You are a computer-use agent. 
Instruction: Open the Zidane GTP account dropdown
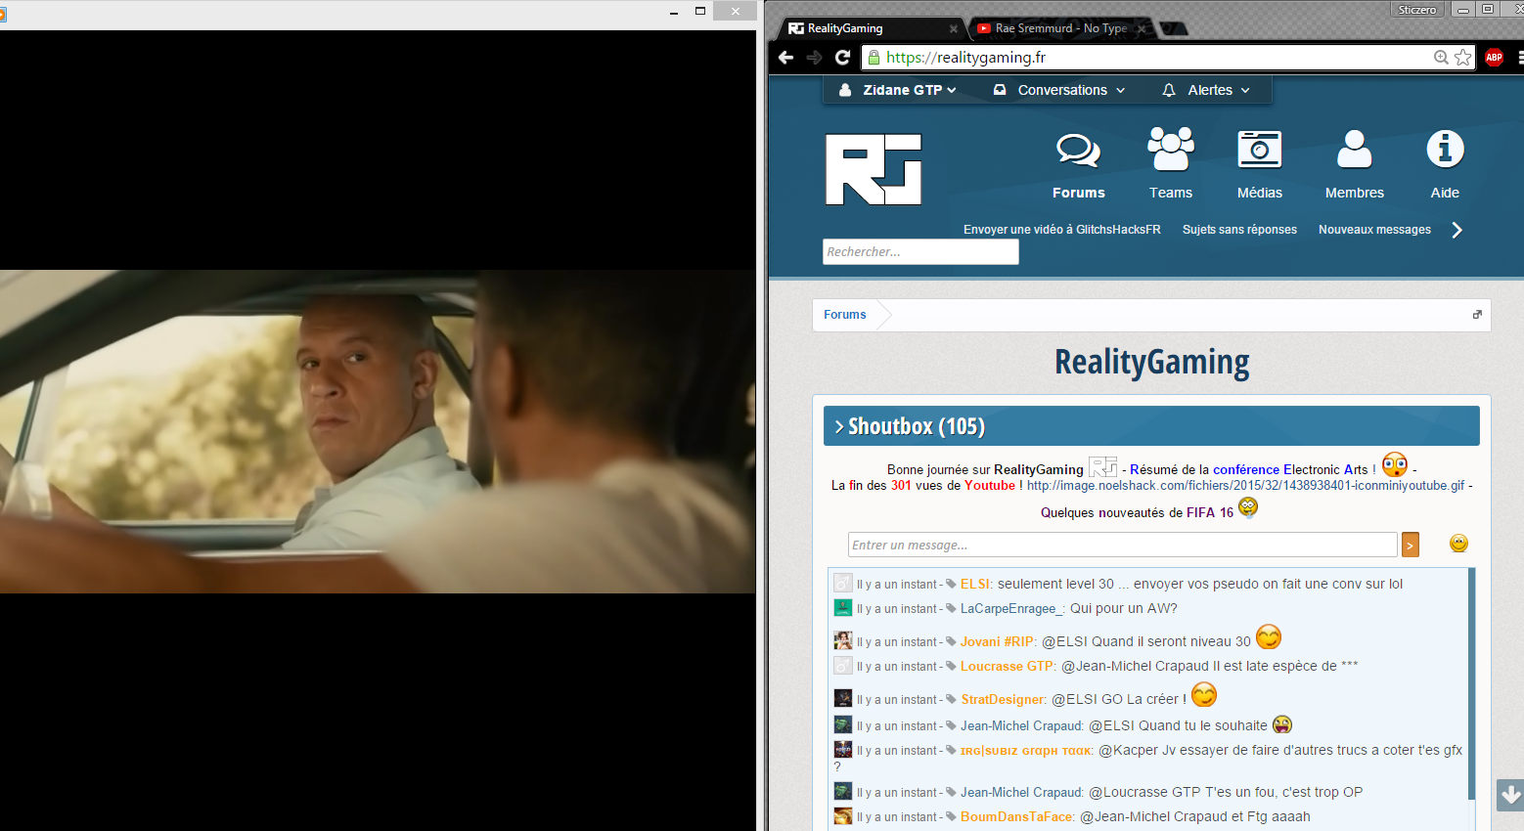(x=898, y=90)
